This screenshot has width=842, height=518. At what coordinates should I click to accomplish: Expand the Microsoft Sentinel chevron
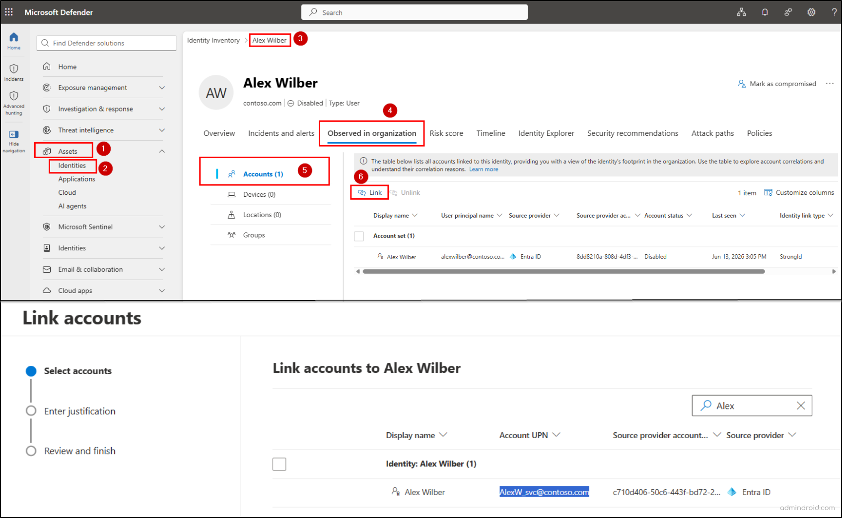coord(162,227)
